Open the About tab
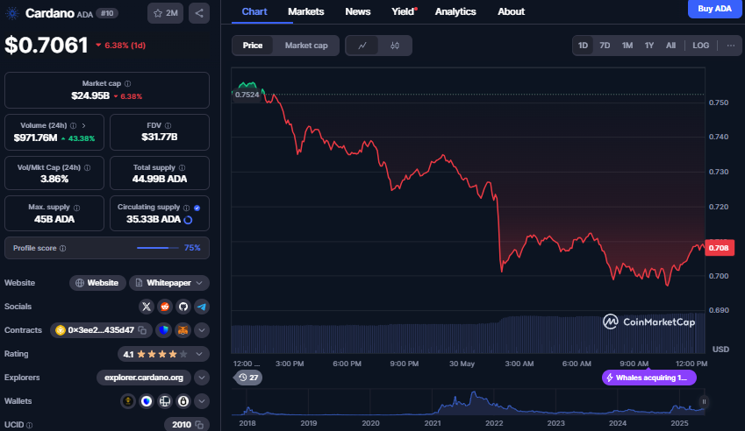 pos(512,12)
